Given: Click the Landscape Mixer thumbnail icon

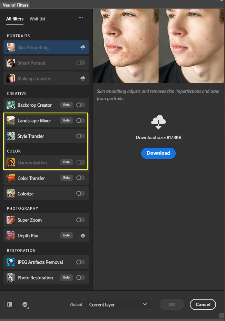Looking at the screenshot, I should [11, 120].
